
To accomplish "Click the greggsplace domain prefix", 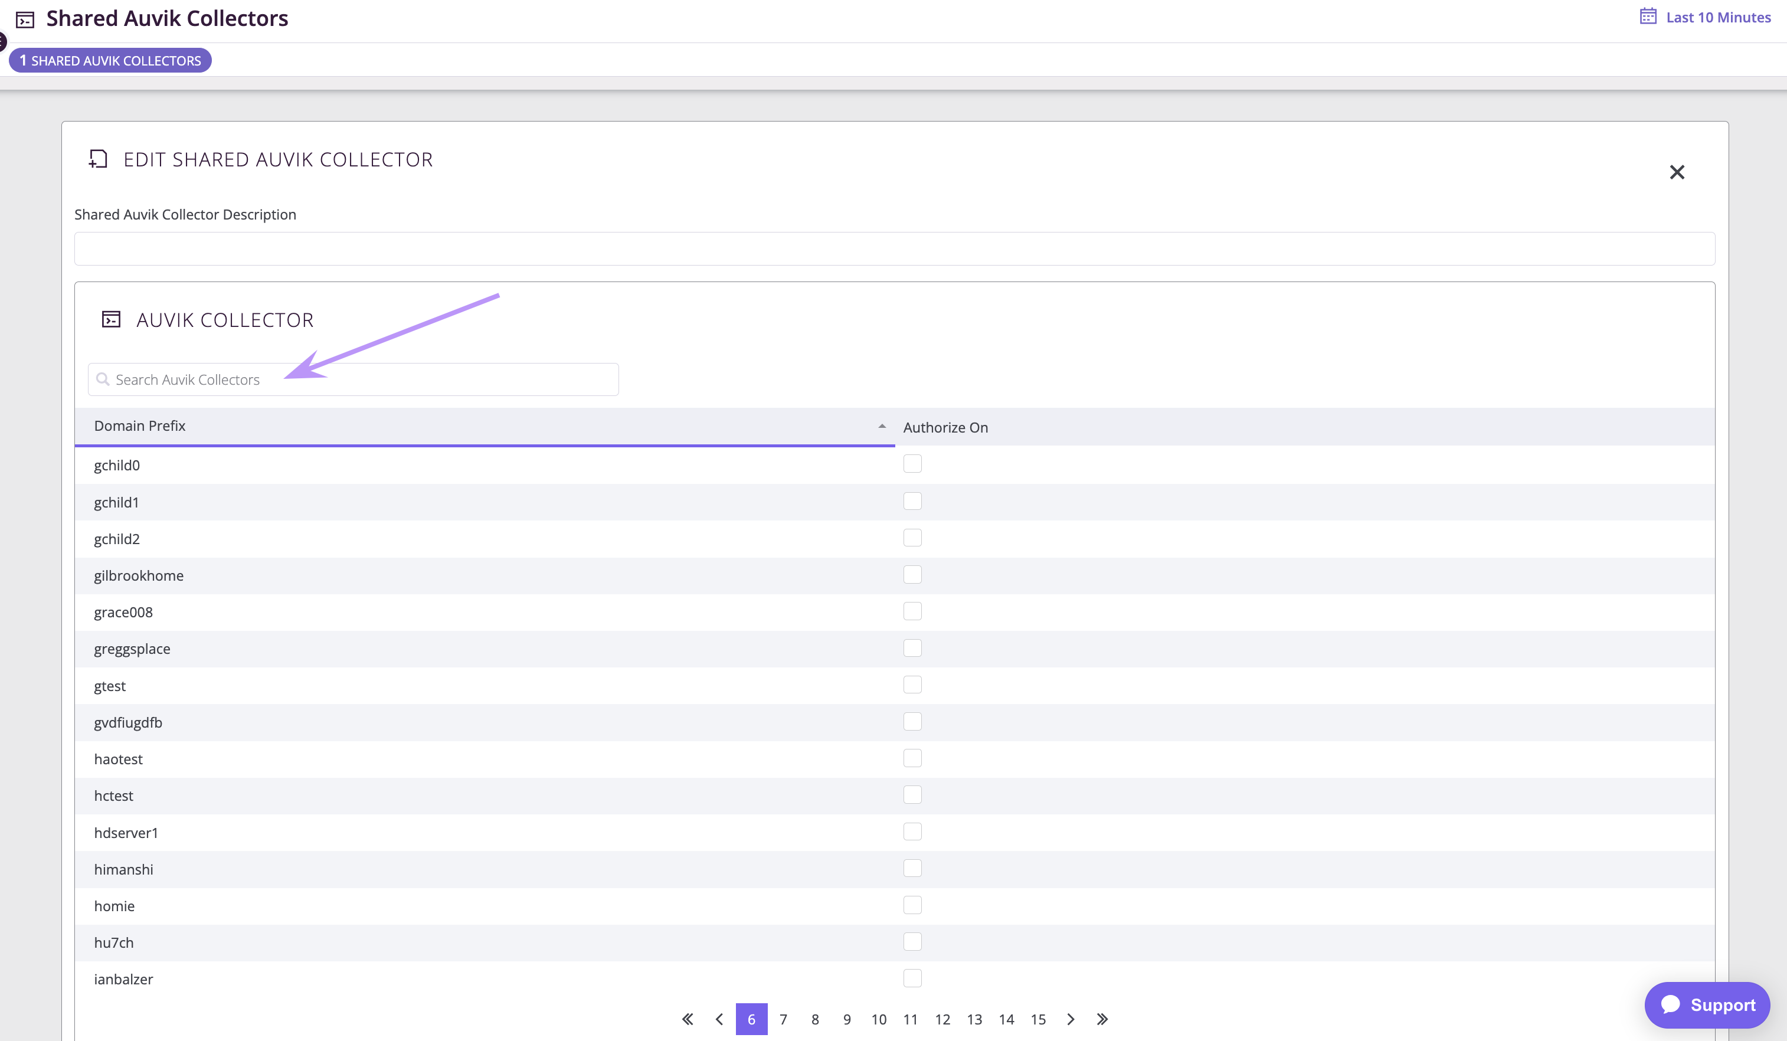I will [132, 649].
